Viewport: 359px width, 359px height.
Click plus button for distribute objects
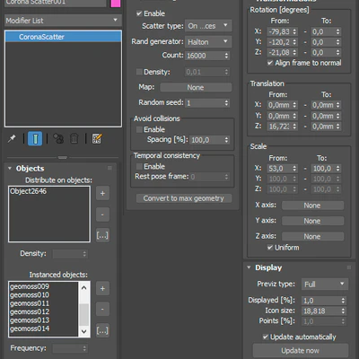click(102, 193)
